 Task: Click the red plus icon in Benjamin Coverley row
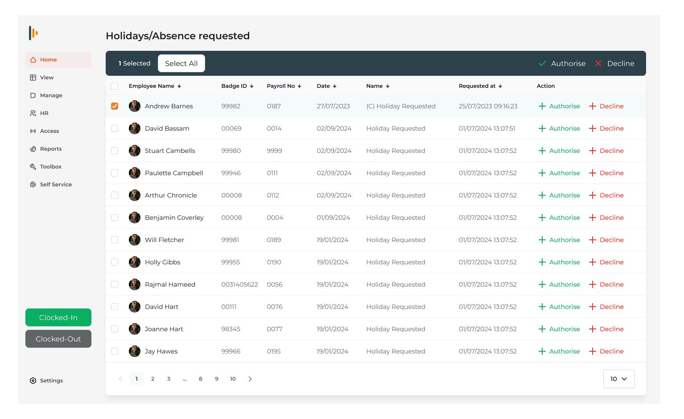click(x=593, y=218)
